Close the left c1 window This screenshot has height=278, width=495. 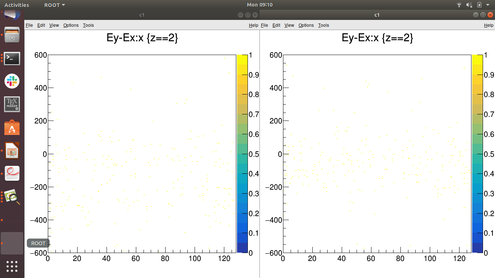[255, 15]
